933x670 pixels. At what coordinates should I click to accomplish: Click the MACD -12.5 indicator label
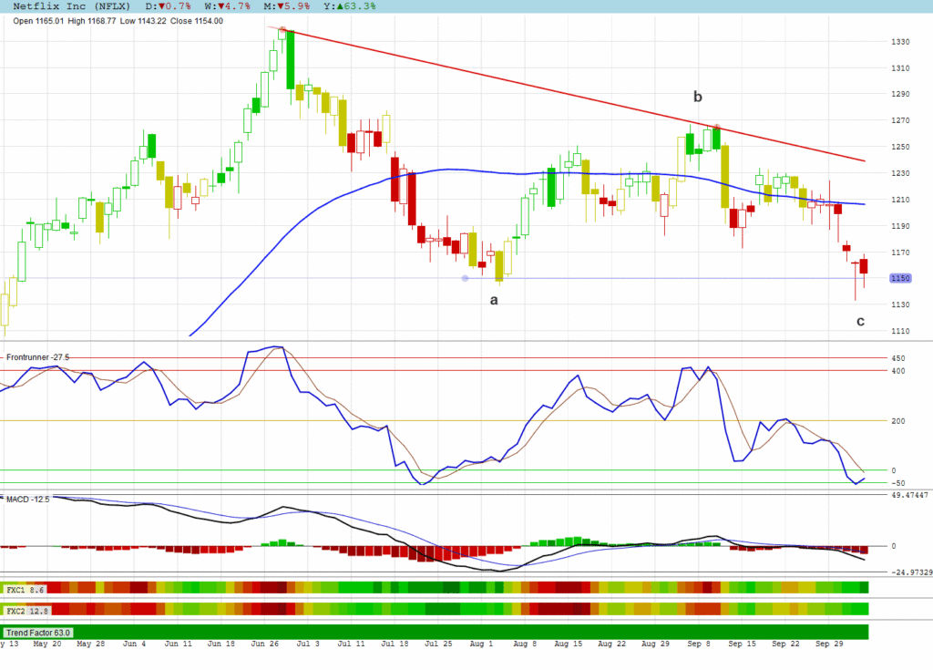point(26,499)
